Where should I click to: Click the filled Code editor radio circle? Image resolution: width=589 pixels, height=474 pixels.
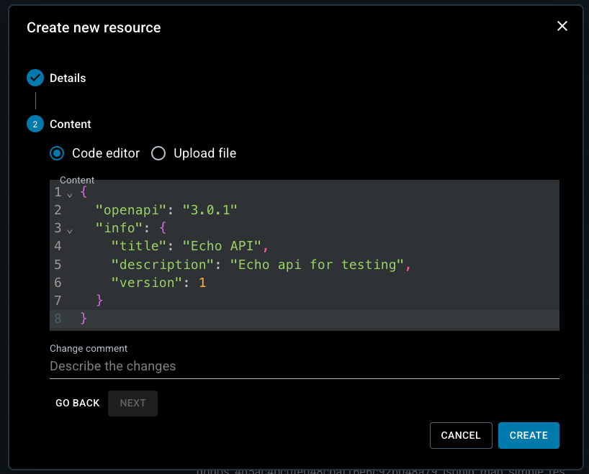[57, 153]
